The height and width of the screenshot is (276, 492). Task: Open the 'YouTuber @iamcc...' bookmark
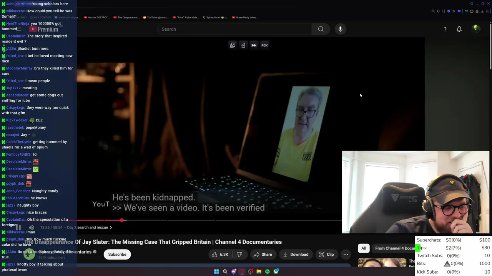[x=156, y=17]
